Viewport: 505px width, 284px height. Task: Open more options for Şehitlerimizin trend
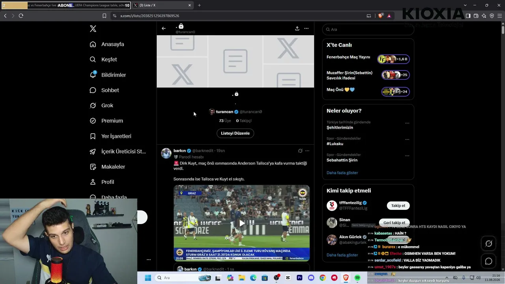click(x=407, y=123)
